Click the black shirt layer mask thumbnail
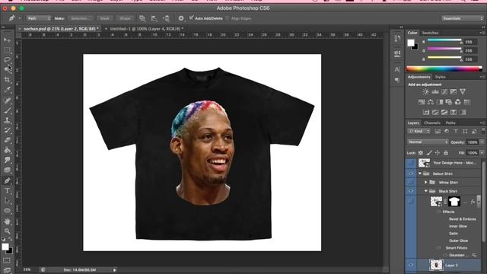Image resolution: width=487 pixels, height=274 pixels. (454, 201)
